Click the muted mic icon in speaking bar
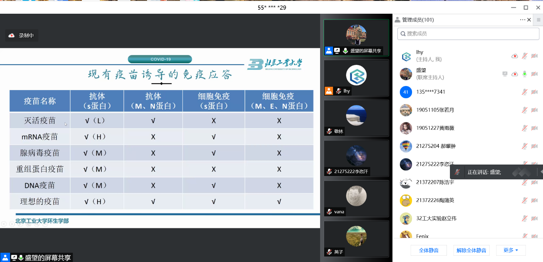The width and height of the screenshot is (543, 262). 457,172
